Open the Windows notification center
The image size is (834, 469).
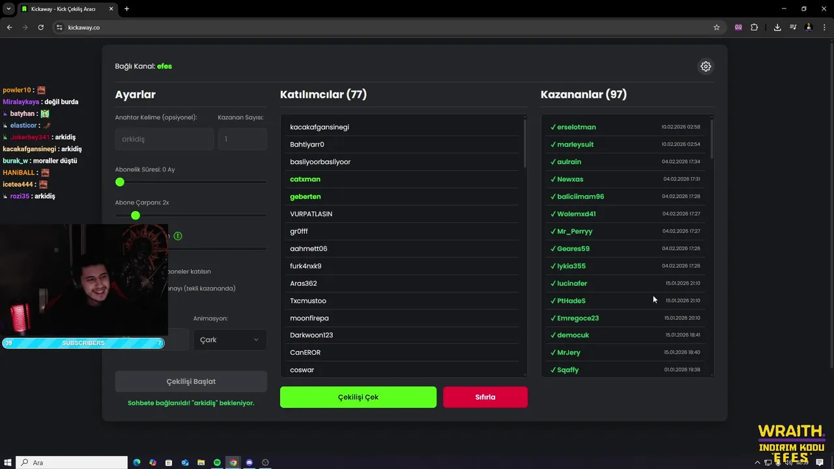click(820, 462)
